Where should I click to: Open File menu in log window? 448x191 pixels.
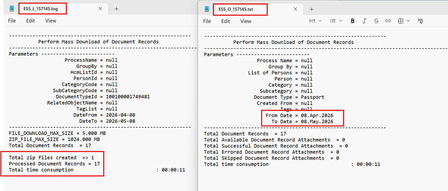(12, 21)
